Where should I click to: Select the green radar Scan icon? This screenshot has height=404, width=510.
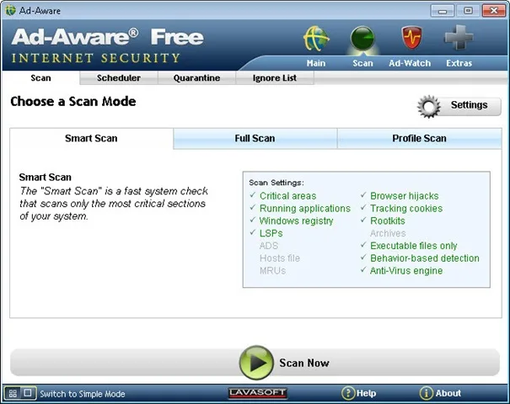tap(362, 39)
